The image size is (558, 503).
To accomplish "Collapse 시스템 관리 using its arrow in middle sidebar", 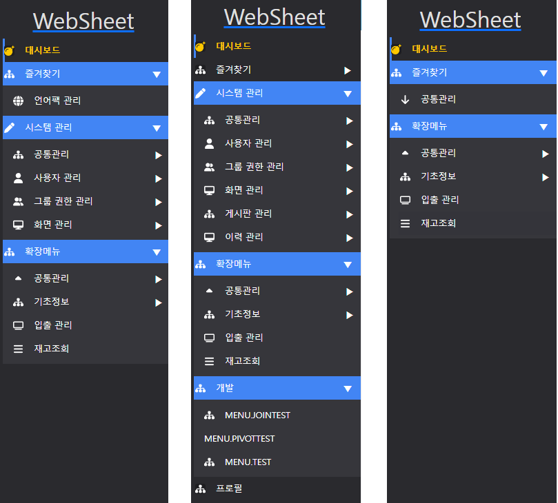I will tap(348, 94).
